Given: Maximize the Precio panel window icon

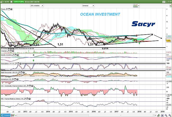Looking at the screenshot, I should pos(9,9).
